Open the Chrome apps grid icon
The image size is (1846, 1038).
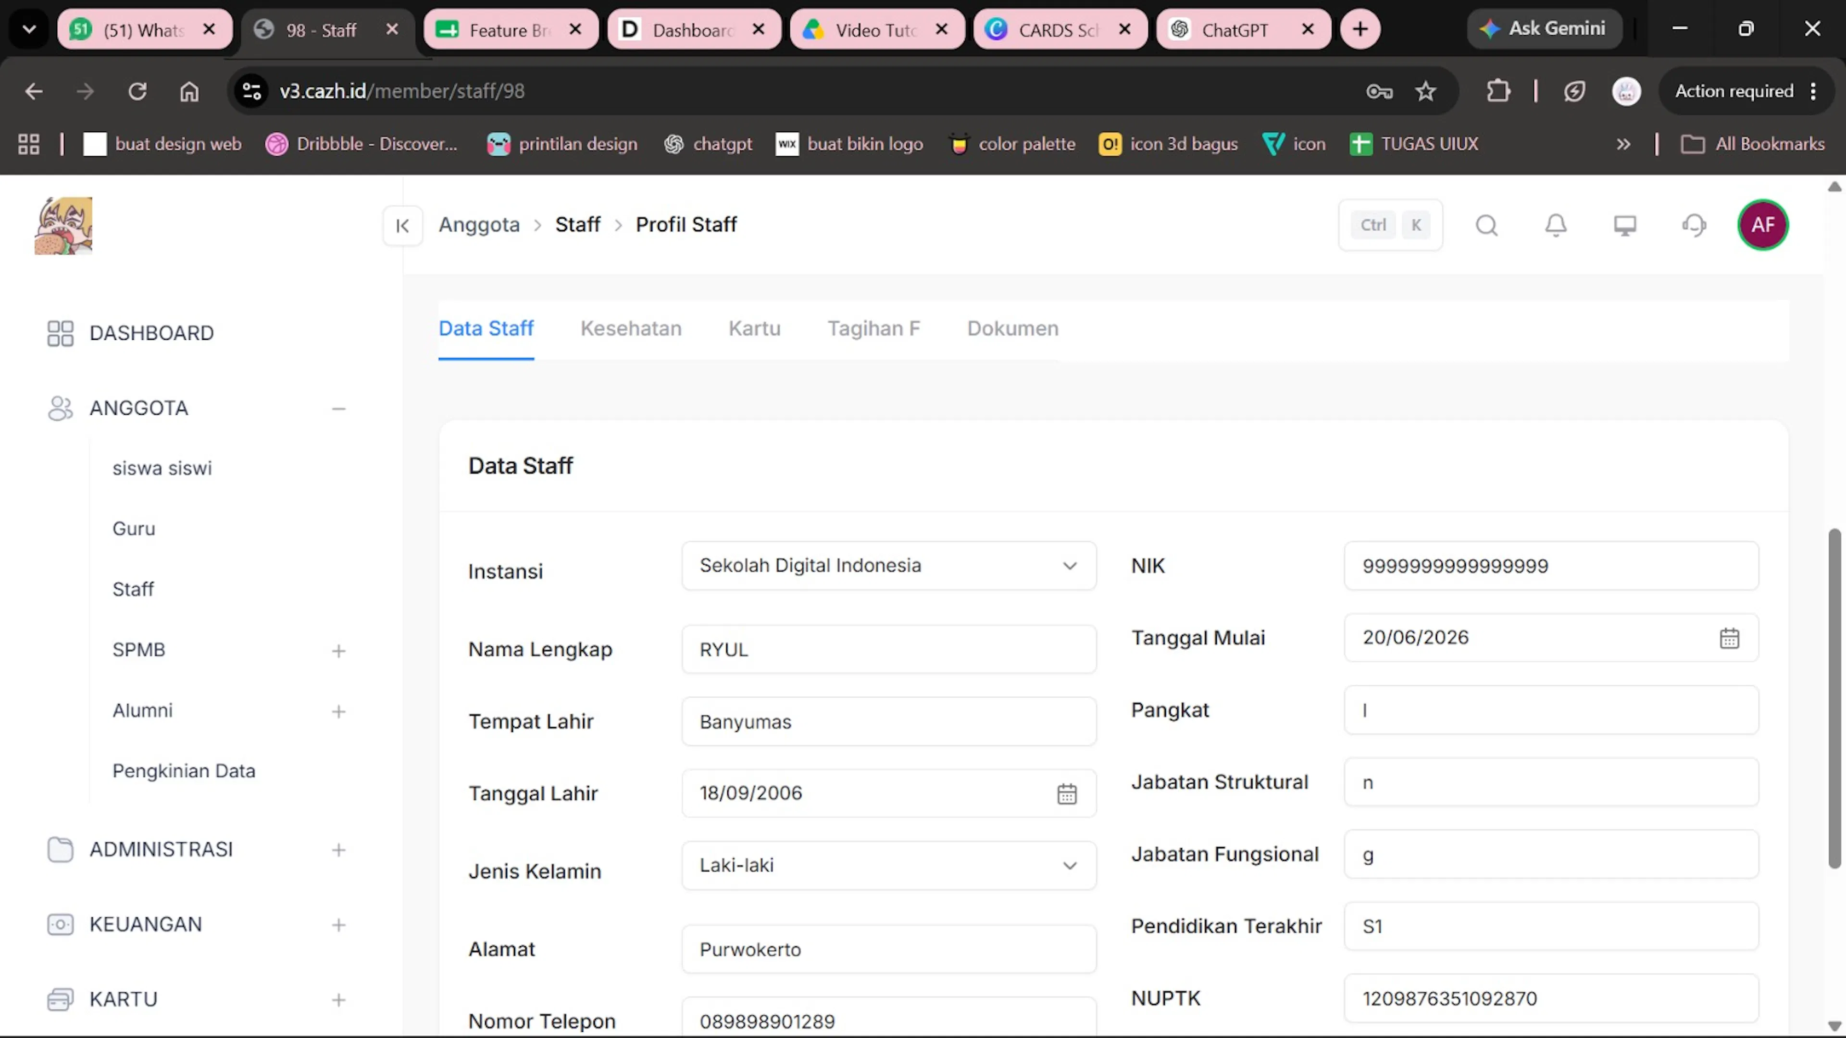coord(29,144)
